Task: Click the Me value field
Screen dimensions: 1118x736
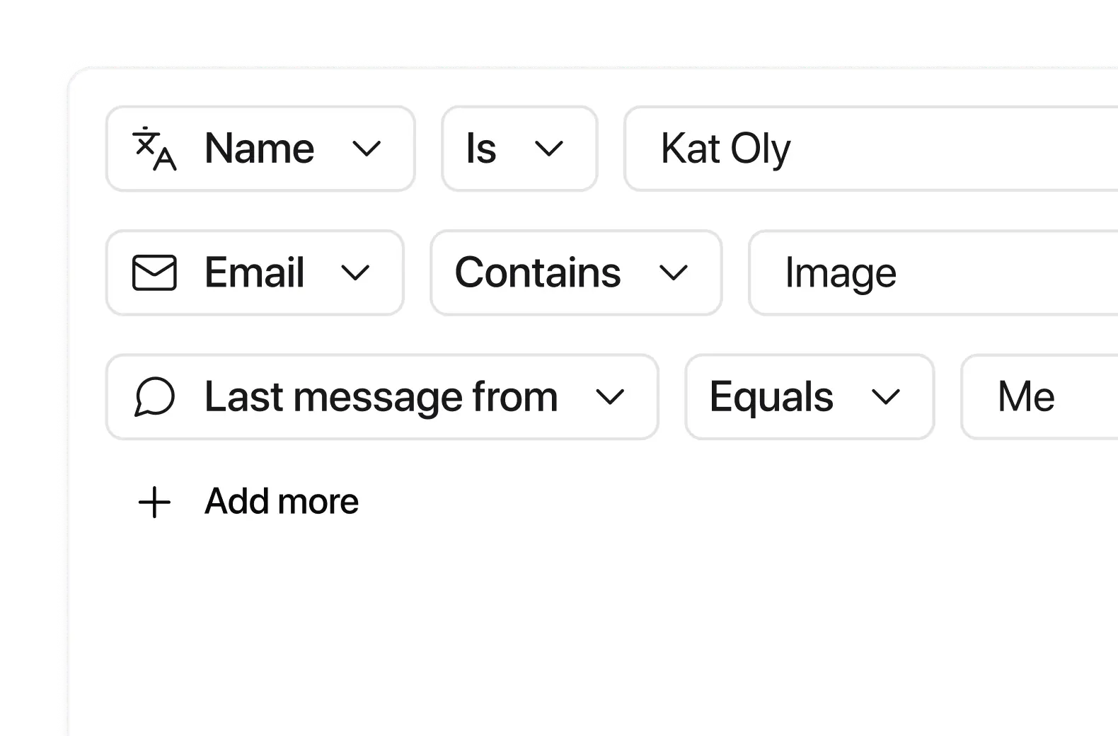Action: click(1039, 397)
